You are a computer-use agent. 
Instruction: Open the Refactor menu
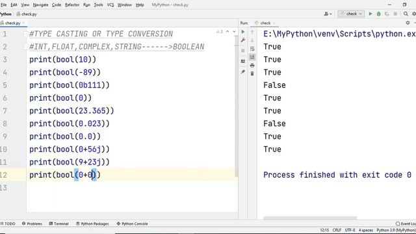(x=72, y=5)
